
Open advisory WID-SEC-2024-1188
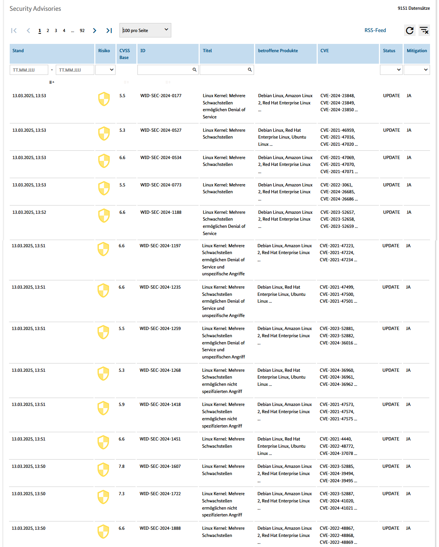(161, 212)
